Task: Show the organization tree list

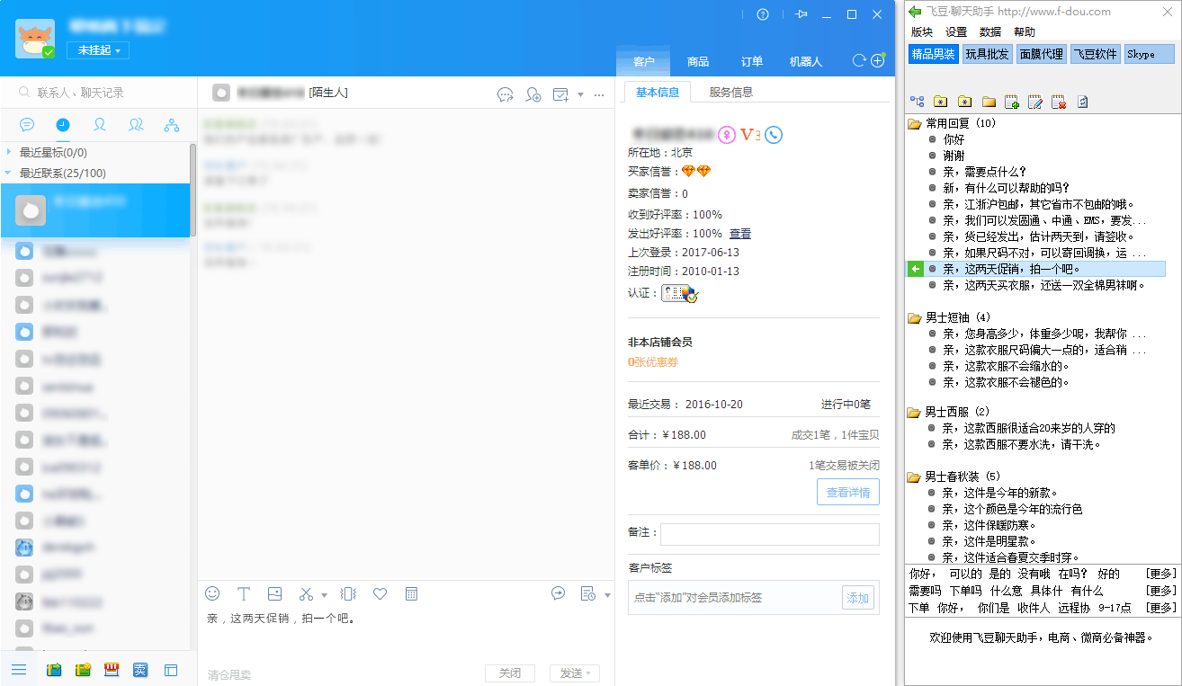Action: 172,125
